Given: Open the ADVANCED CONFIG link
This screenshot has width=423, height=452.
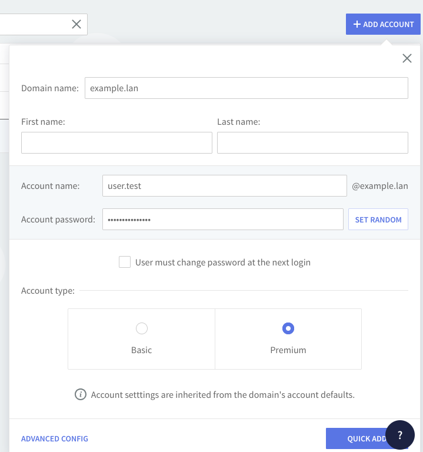Looking at the screenshot, I should (x=55, y=438).
